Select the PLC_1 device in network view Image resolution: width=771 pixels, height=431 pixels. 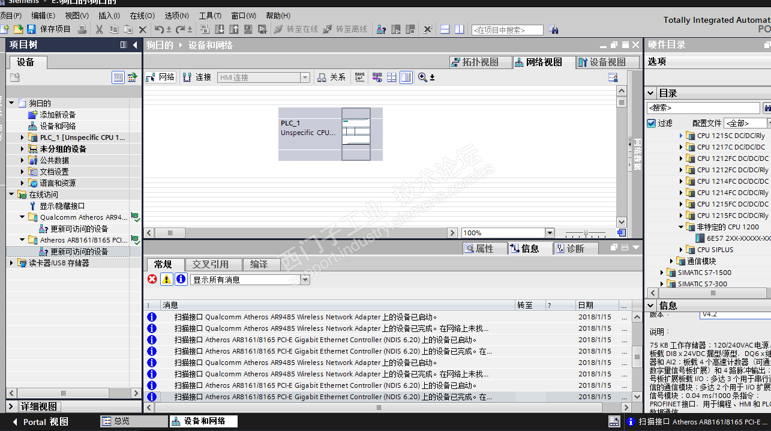330,134
